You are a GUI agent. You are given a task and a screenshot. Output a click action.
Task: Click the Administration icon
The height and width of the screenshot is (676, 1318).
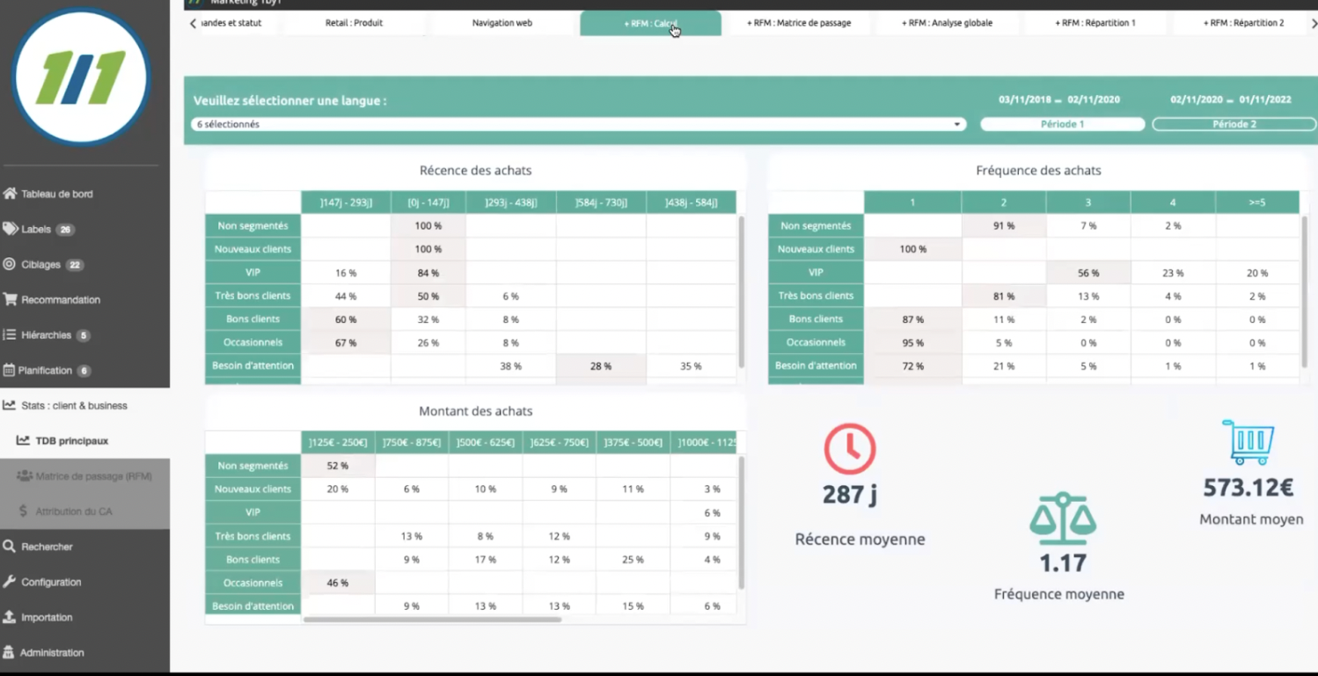[x=9, y=652]
